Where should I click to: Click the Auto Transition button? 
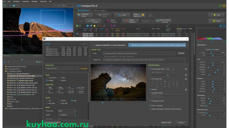pos(93,21)
